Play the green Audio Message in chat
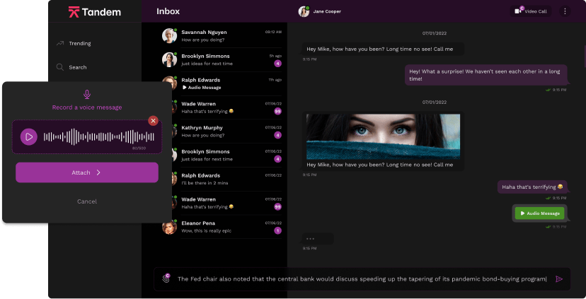586x299 pixels. (x=540, y=213)
